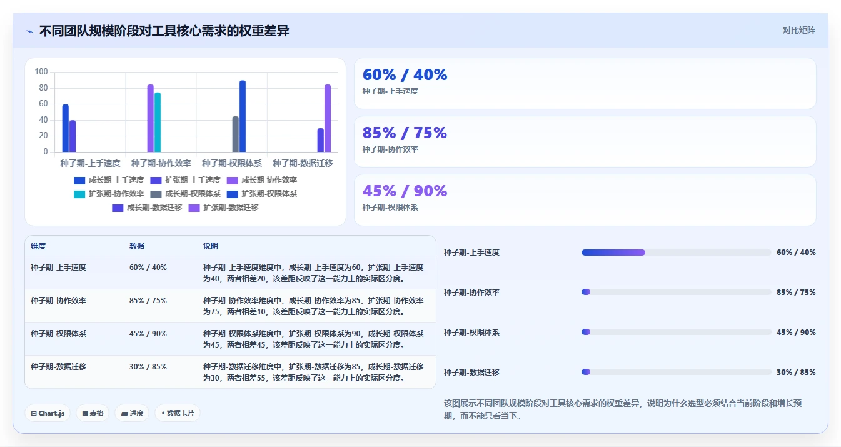The height and width of the screenshot is (447, 841).
Task: Toggle 成长期-数据迁移 legend item in chart
Action: (x=148, y=208)
